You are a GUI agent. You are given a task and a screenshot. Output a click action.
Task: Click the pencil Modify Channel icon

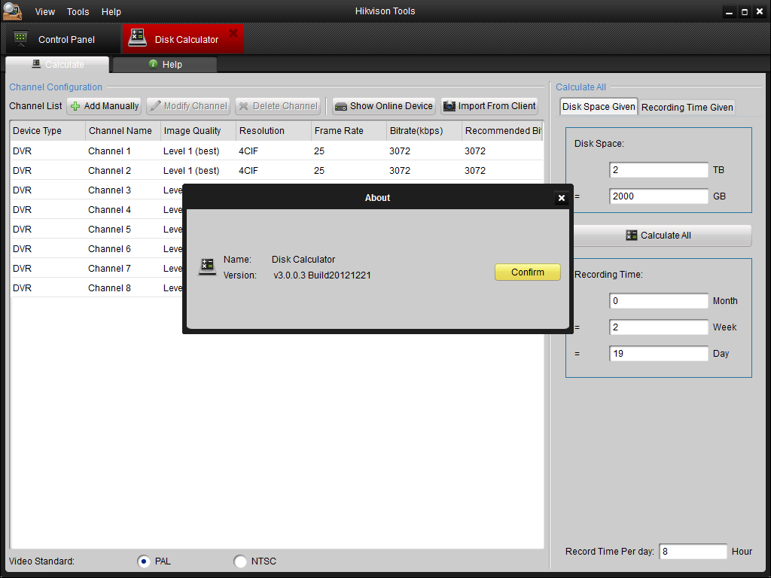[155, 105]
